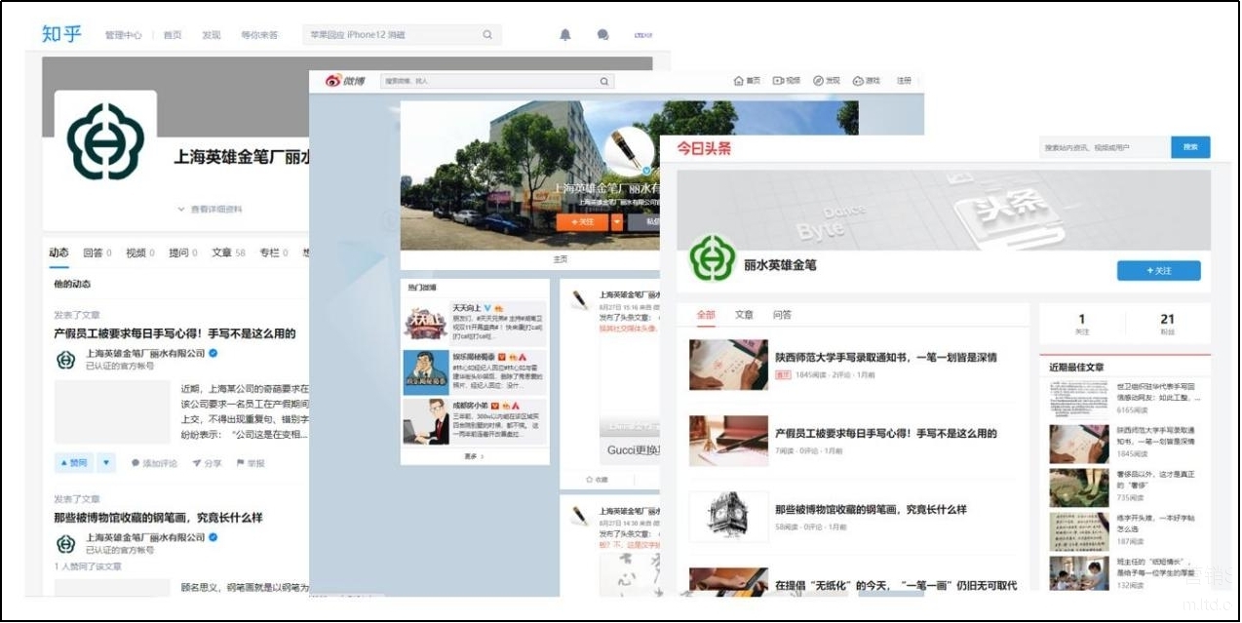Click the Weibo search magnifier icon
The image size is (1242, 623).
point(604,81)
